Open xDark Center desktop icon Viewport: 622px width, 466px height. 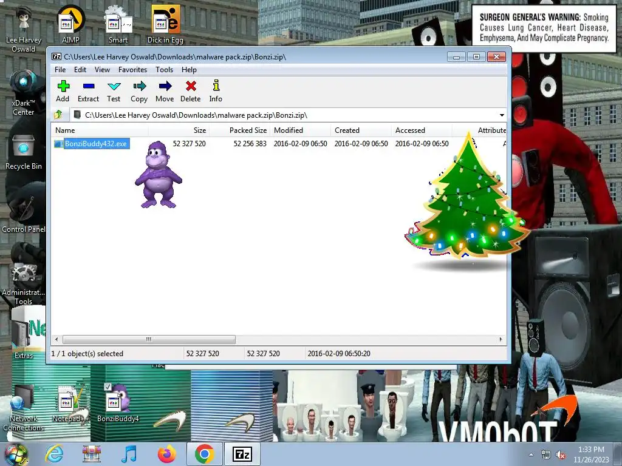click(24, 93)
